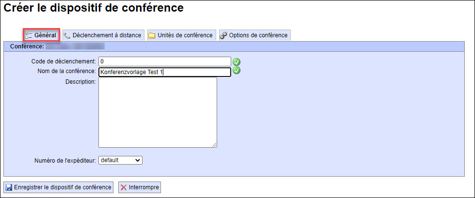Click Enregistrer le dispositif de conférence button
The image size is (475, 198).
[58, 187]
